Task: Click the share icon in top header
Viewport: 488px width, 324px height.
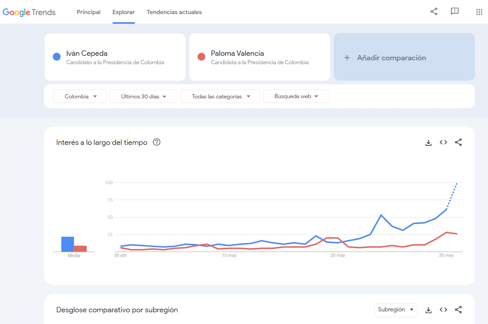Action: coord(434,11)
